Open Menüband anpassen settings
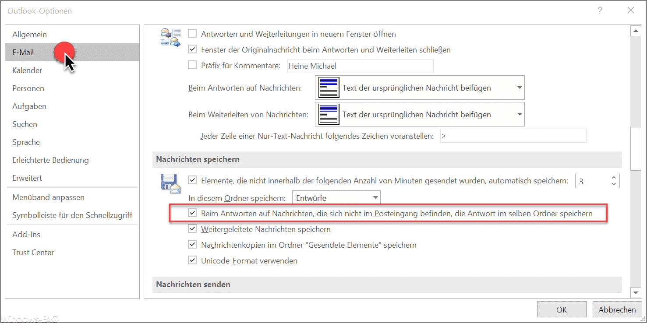This screenshot has height=323, width=647. [72, 197]
